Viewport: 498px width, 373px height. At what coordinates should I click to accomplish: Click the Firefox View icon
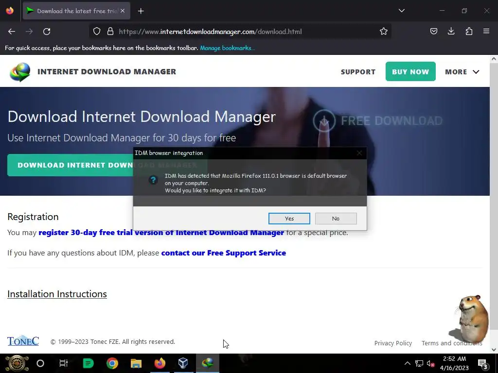[10, 11]
